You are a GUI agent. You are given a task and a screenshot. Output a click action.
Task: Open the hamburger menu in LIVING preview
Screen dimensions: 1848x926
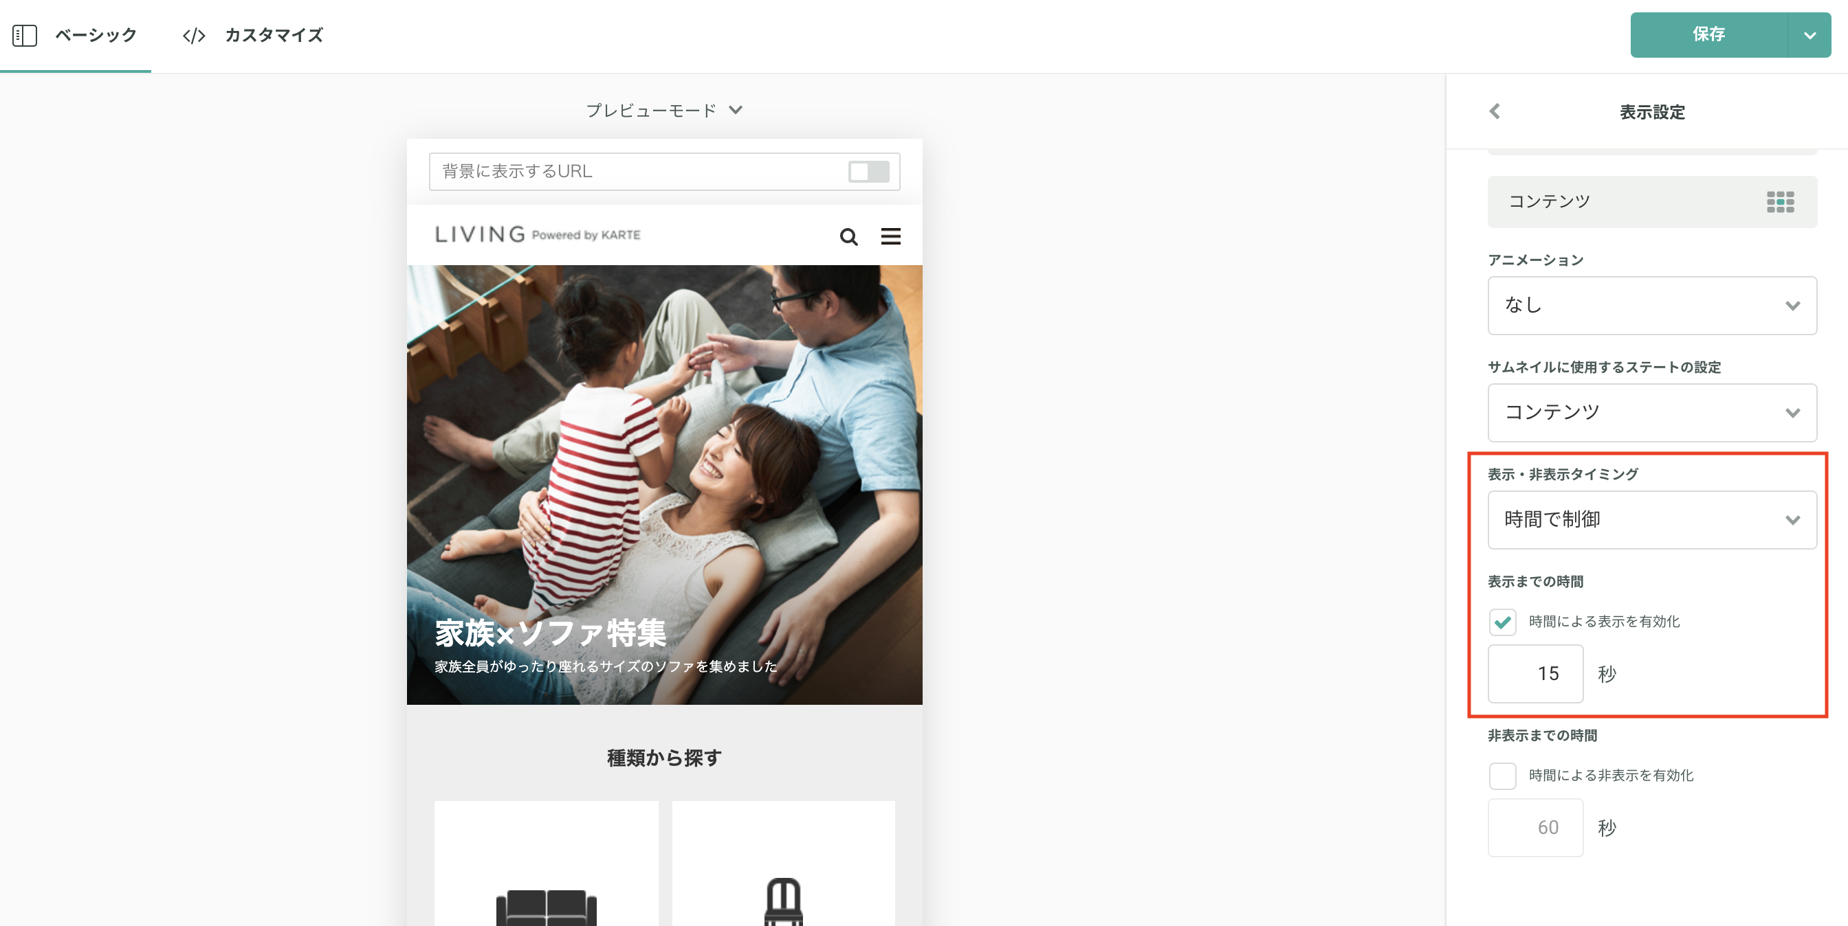click(890, 236)
